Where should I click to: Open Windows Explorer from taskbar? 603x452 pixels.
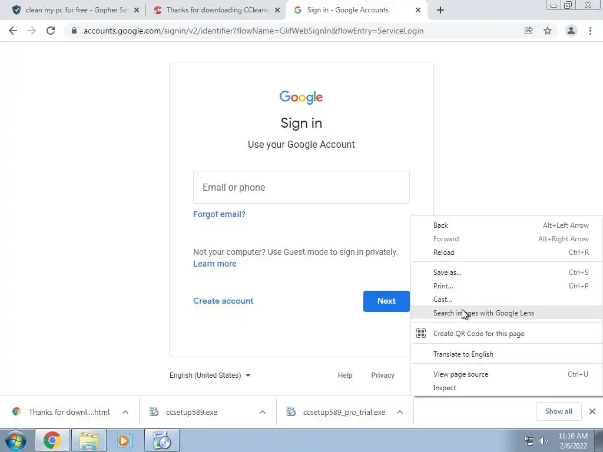(89, 440)
